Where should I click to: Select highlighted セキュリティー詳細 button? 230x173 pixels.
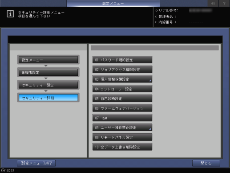click(x=48, y=98)
